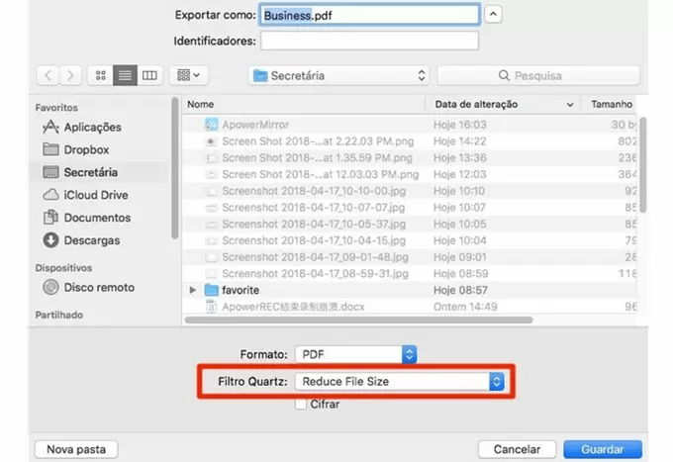Open Dropbox folder in the sidebar
Viewport: 673px width, 462px height.
point(86,149)
